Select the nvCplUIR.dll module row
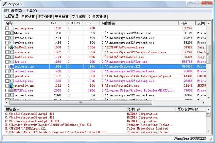 point(105,121)
